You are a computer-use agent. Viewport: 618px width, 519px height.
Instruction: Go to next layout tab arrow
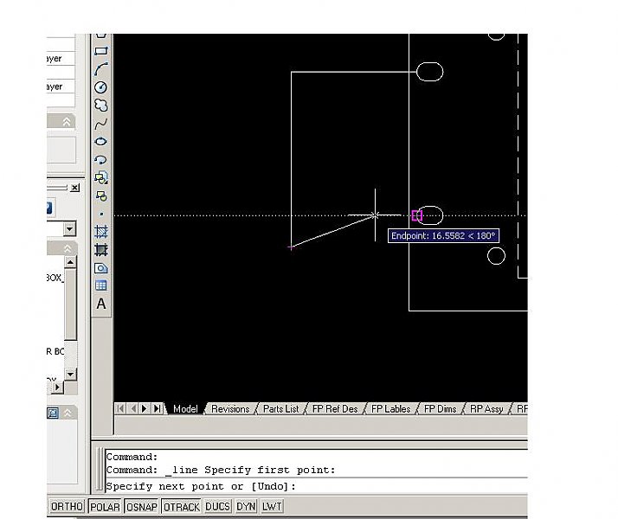145,409
